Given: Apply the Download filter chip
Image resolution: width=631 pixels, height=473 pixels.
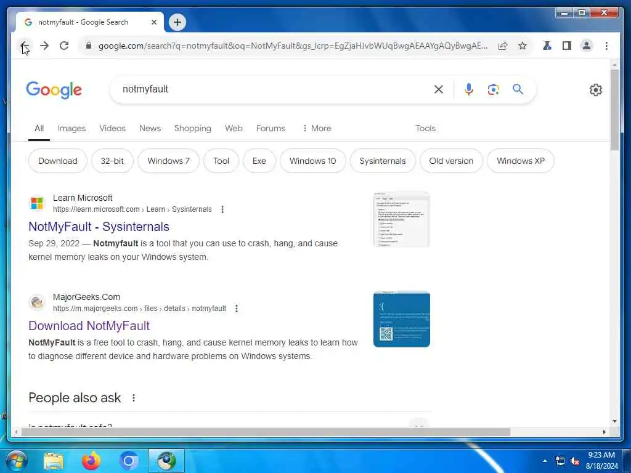Looking at the screenshot, I should coord(57,161).
